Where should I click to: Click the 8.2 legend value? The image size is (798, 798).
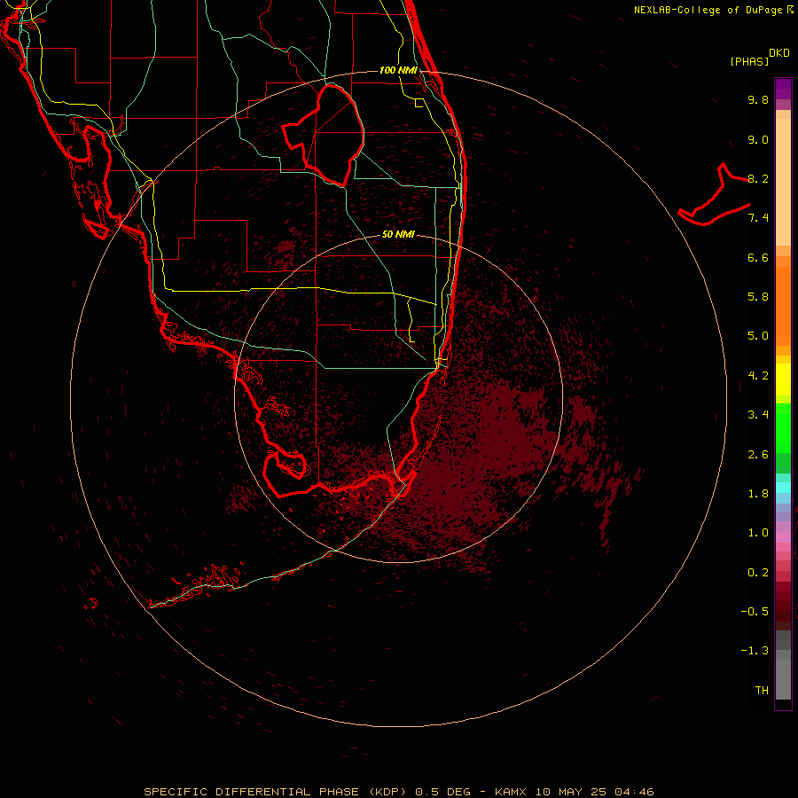[x=758, y=178]
